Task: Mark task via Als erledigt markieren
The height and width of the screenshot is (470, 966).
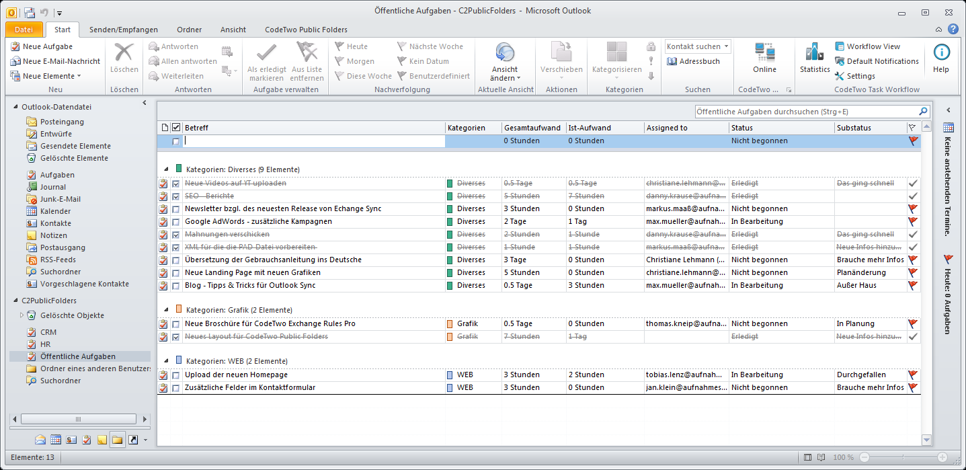Action: point(267,61)
